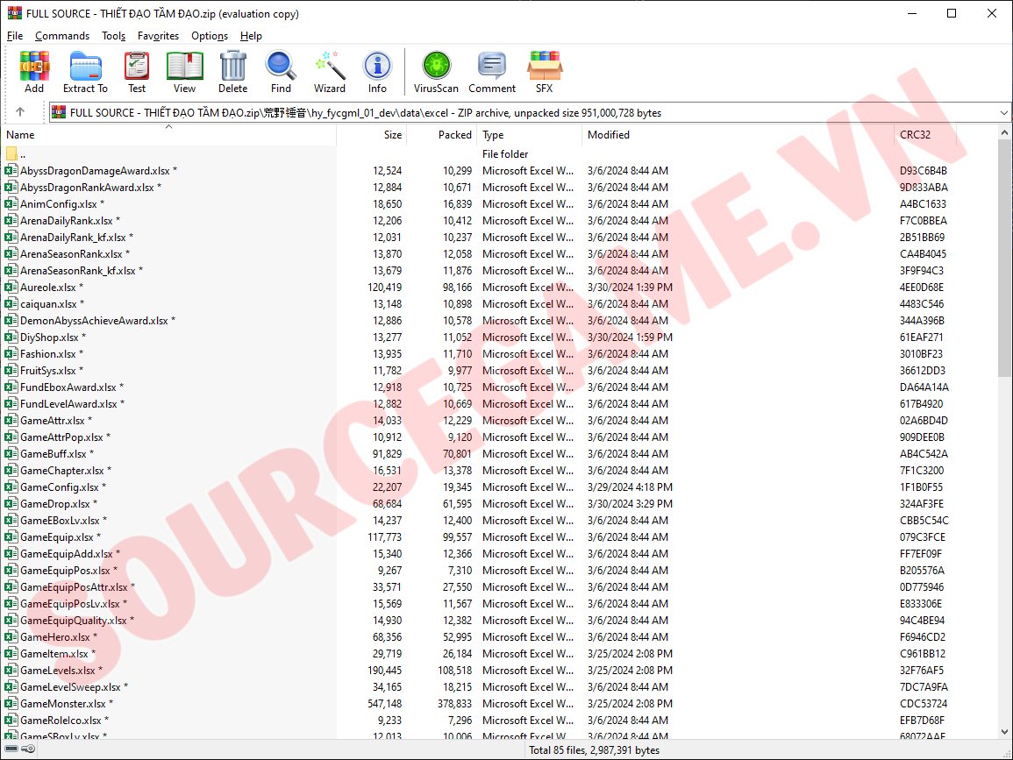Expand the address path dropdown
Image resolution: width=1013 pixels, height=760 pixels.
1003,113
